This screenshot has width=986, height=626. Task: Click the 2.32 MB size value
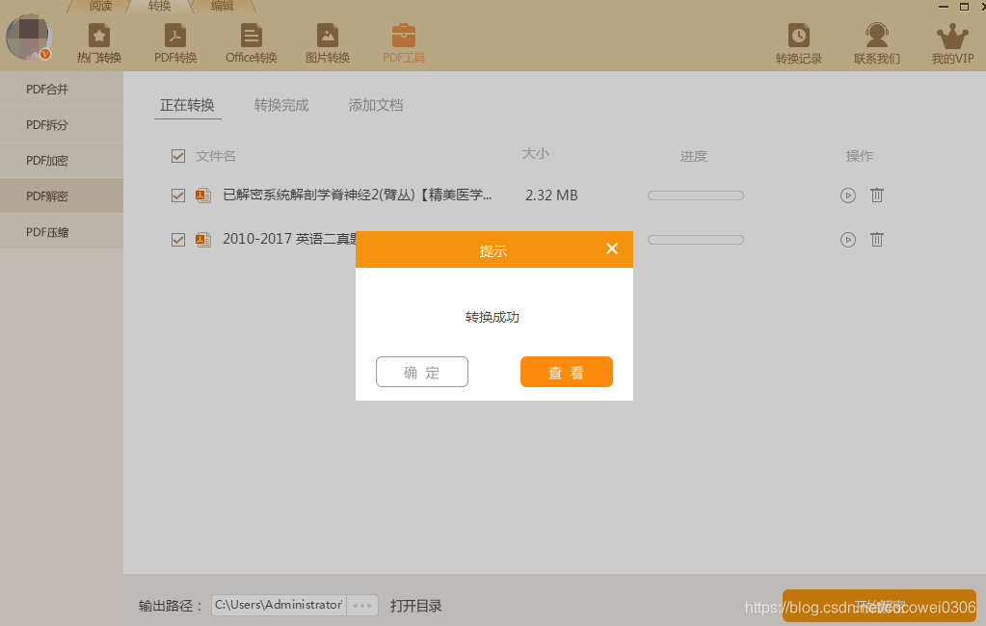click(551, 196)
